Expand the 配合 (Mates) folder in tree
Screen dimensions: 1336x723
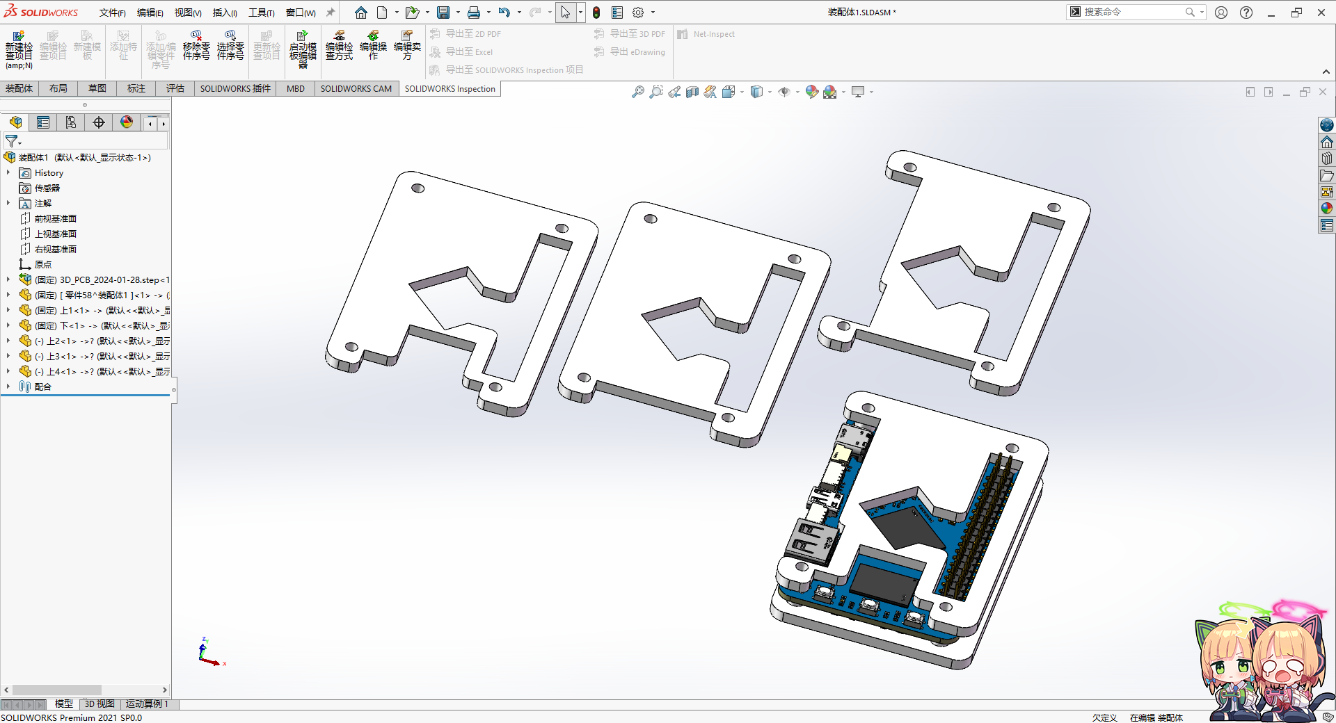click(8, 387)
